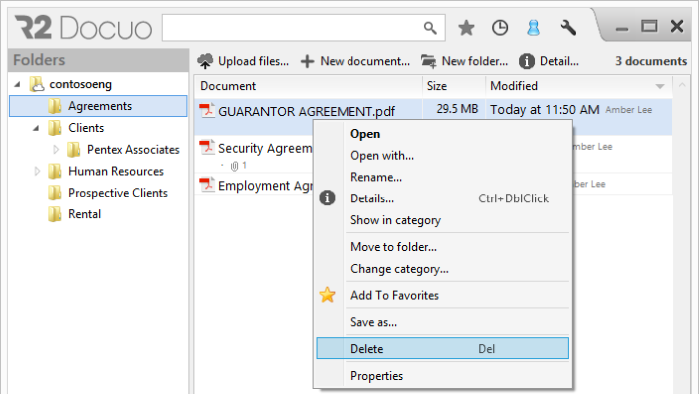Click the Detail info toolbar icon
The height and width of the screenshot is (394, 699).
point(527,61)
